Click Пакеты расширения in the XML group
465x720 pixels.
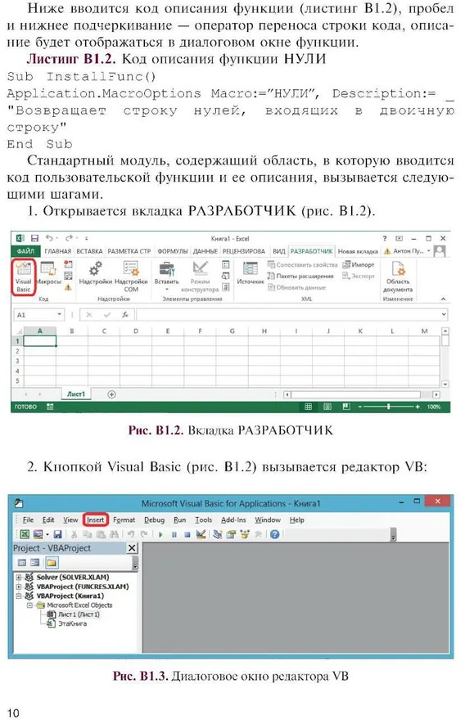pyautogui.click(x=300, y=276)
